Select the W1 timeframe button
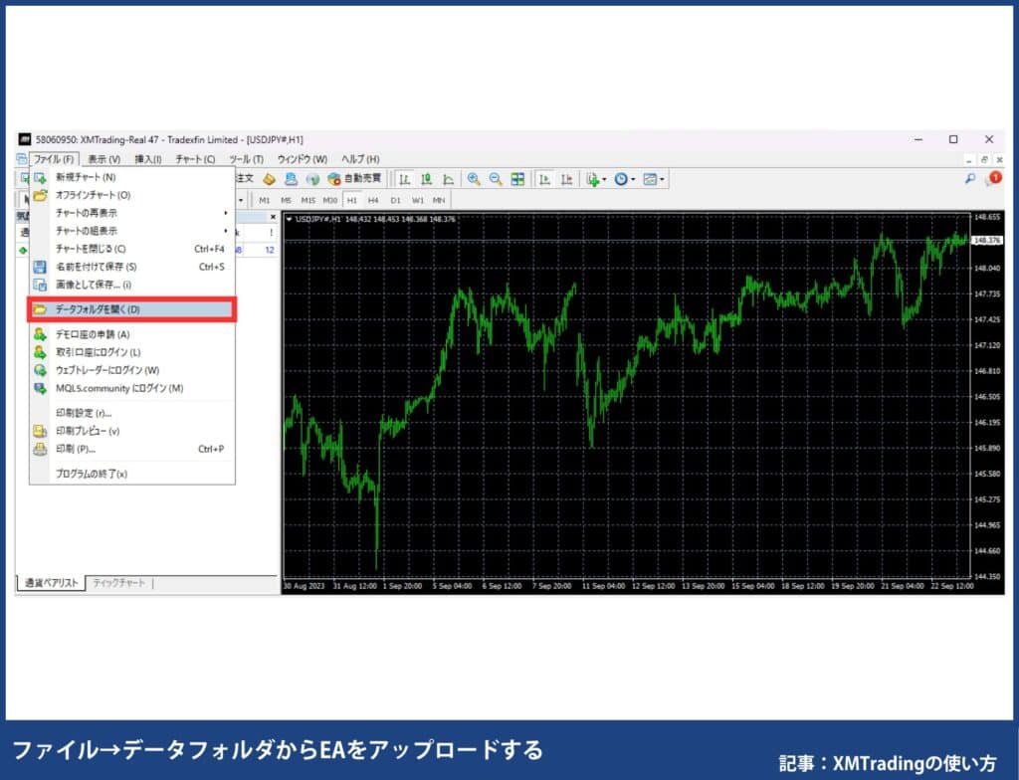 tap(418, 200)
